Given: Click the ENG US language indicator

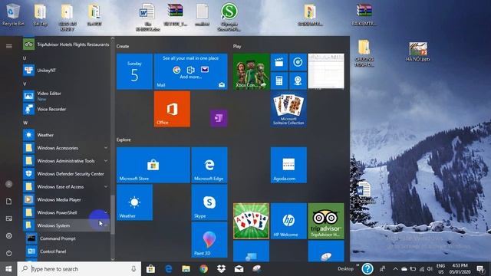Looking at the screenshot, I should 441,269.
